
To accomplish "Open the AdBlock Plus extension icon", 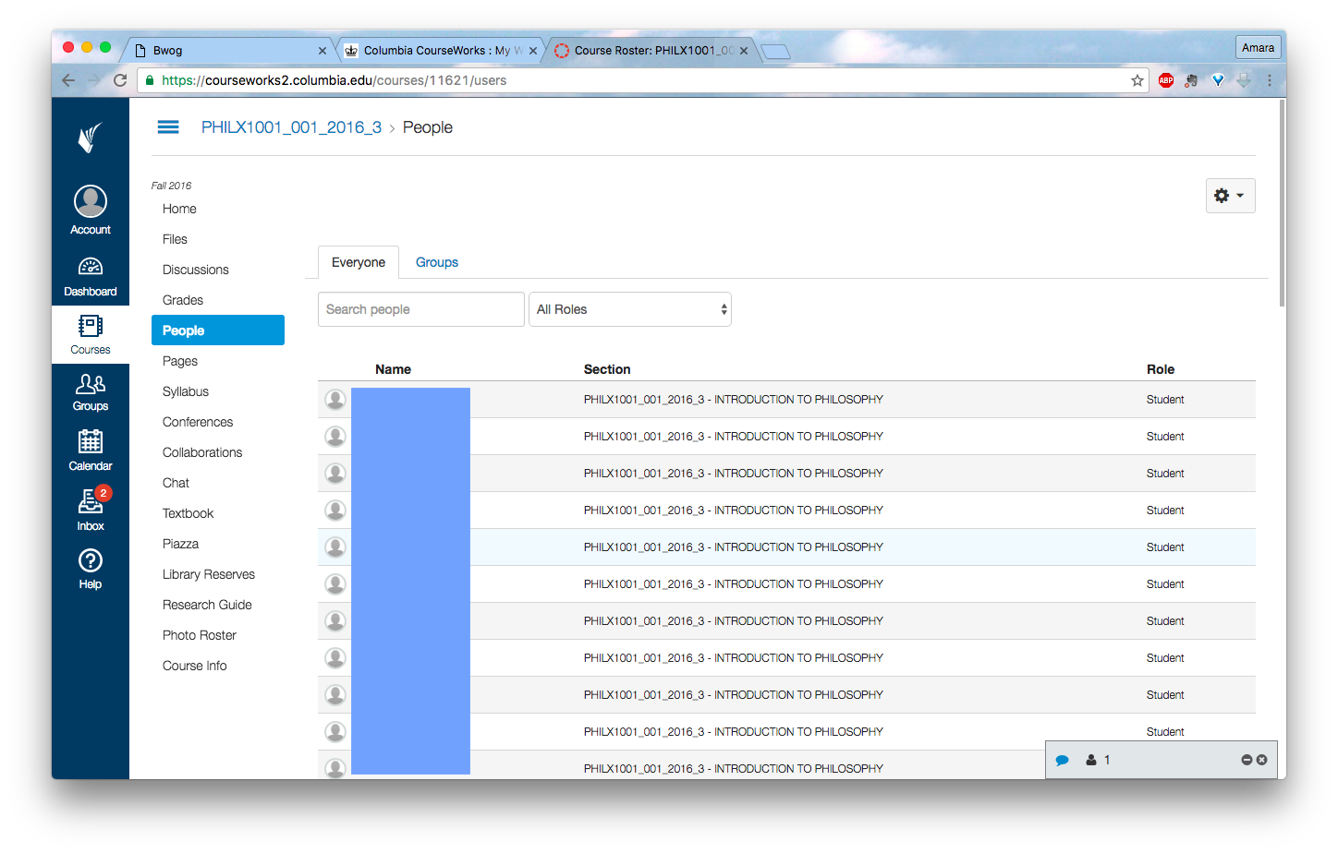I will pos(1166,80).
